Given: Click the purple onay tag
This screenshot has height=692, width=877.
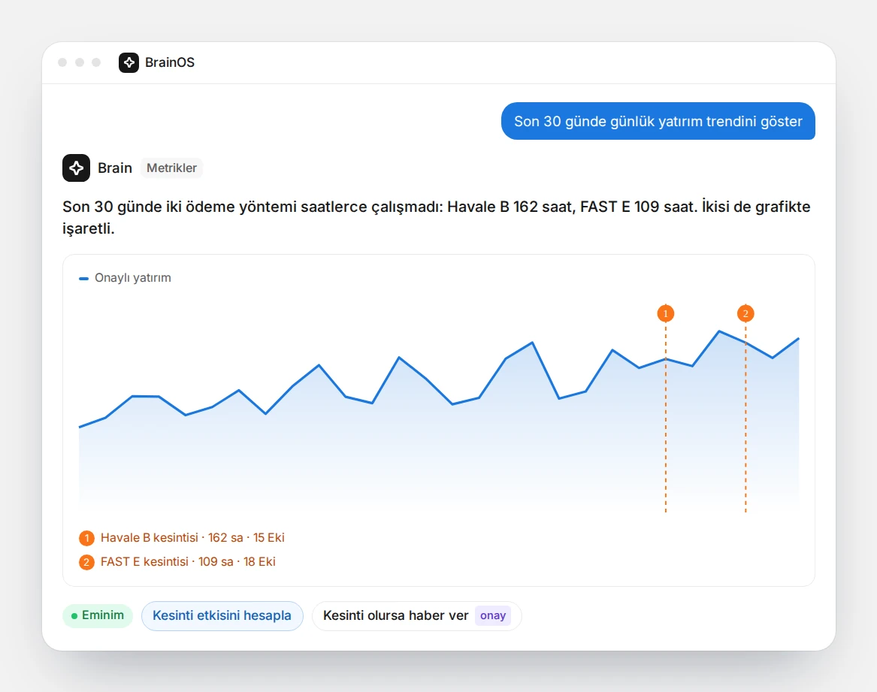Looking at the screenshot, I should point(493,616).
